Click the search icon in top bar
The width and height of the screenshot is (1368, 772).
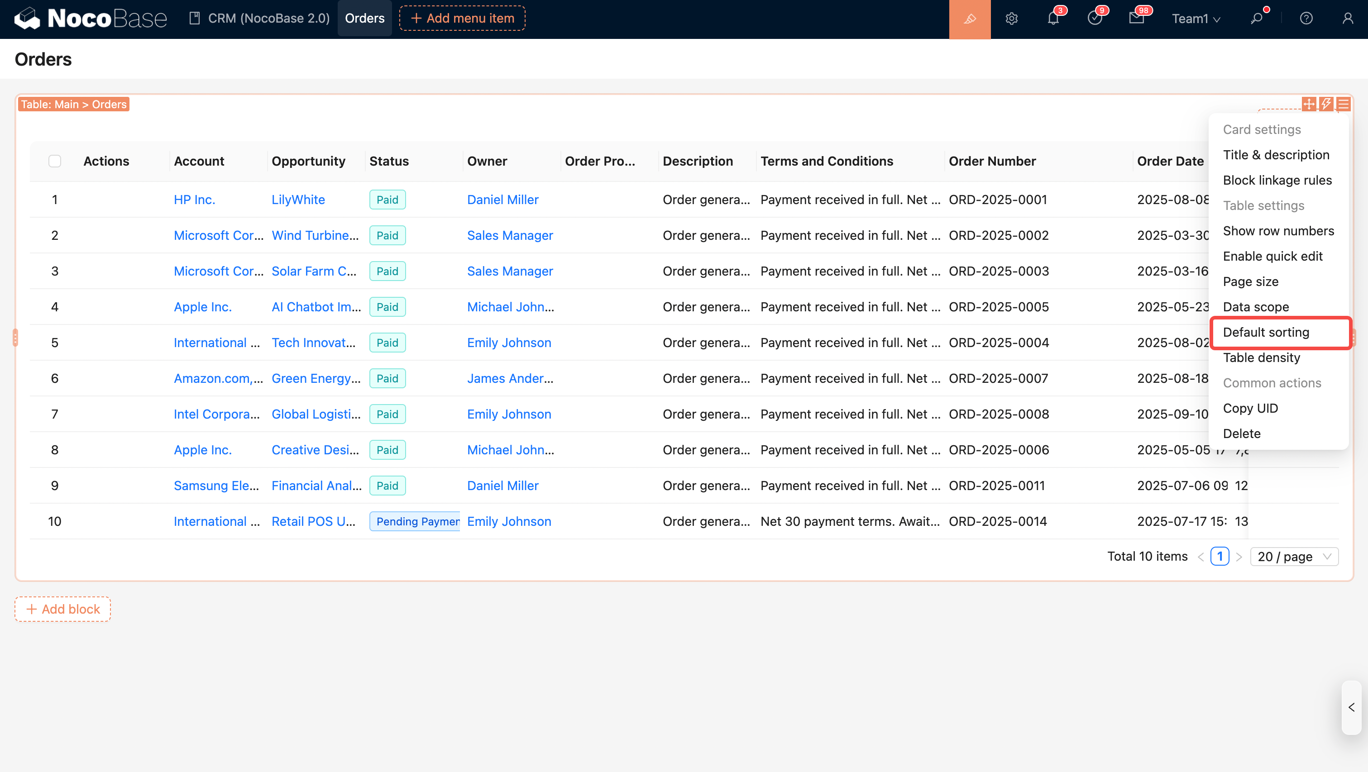click(1257, 19)
